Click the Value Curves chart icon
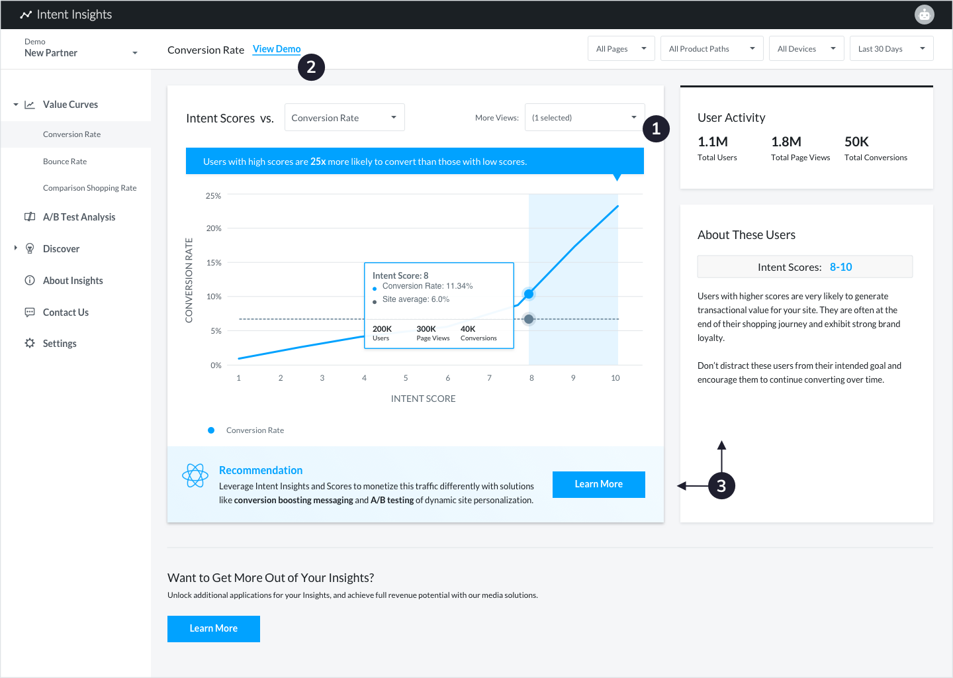The height and width of the screenshot is (678, 953). [x=30, y=105]
